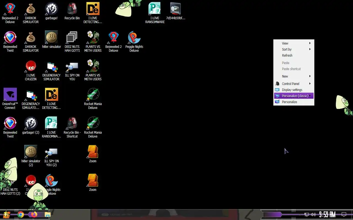Click Refresh in the context menu
Screen dimensions: 353x220
coord(294,55)
